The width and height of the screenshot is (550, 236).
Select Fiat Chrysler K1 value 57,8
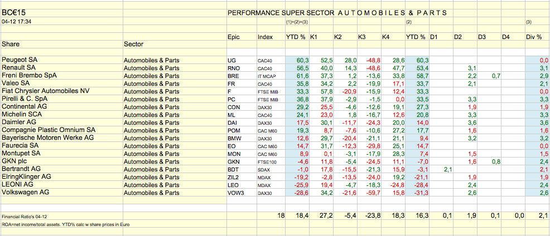pos(321,91)
